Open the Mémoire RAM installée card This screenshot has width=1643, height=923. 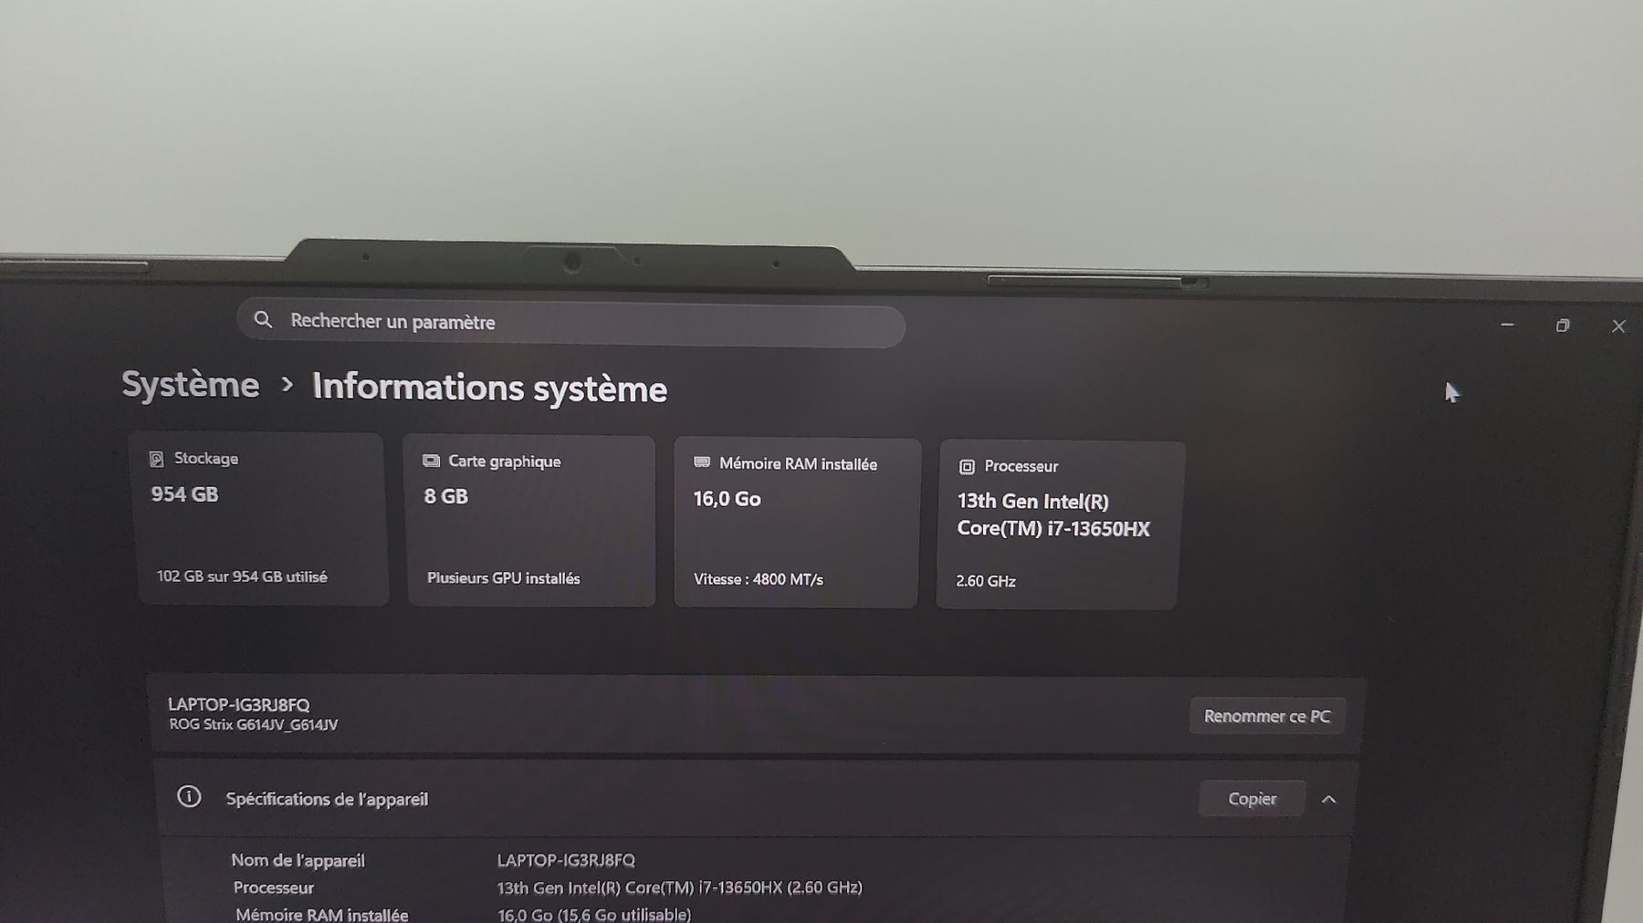797,524
